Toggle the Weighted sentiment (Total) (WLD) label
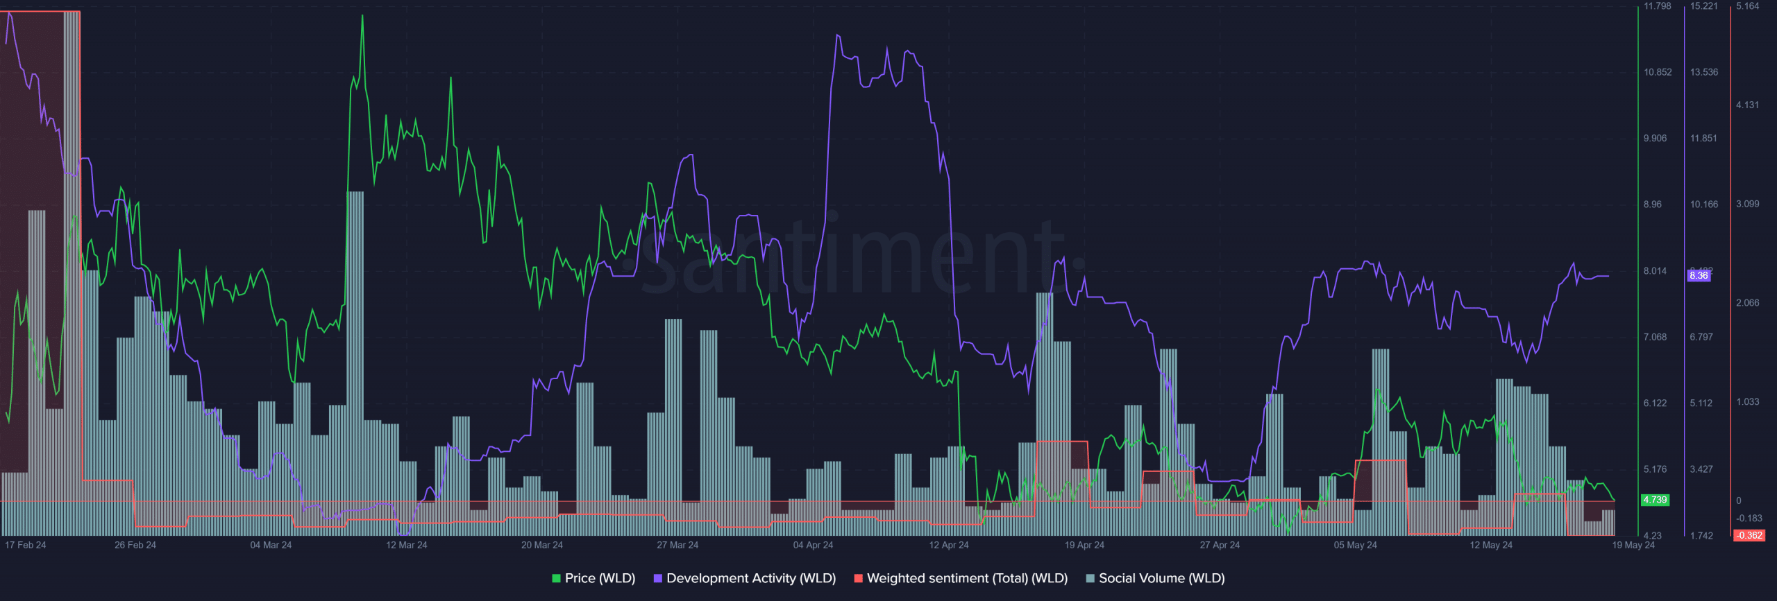The height and width of the screenshot is (601, 1777). click(967, 578)
